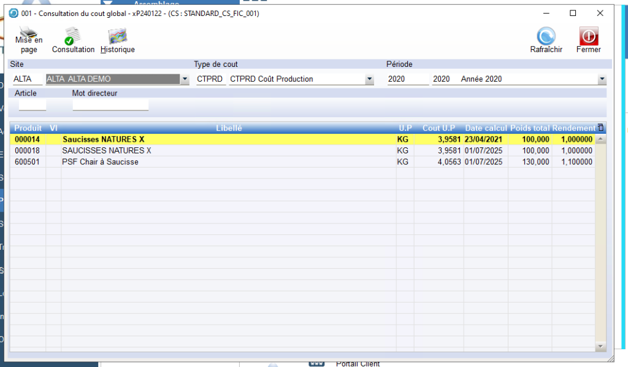Click the table scrollbar down arrow
This screenshot has width=628, height=367.
click(600, 347)
